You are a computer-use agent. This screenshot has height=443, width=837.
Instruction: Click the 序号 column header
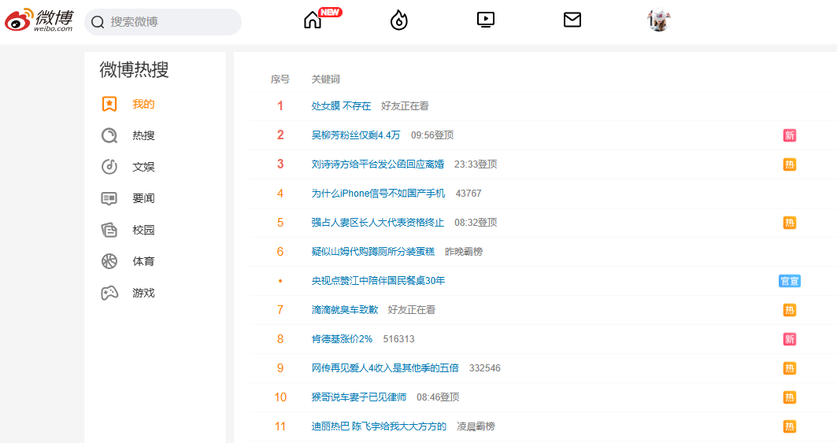click(x=280, y=79)
